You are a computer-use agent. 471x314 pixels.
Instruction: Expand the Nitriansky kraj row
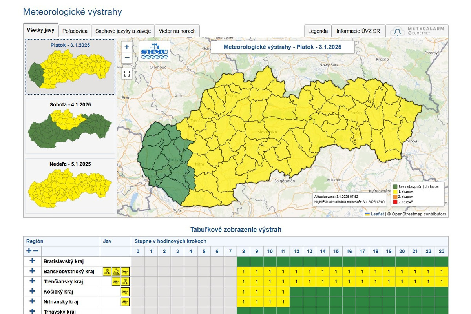pyautogui.click(x=32, y=302)
